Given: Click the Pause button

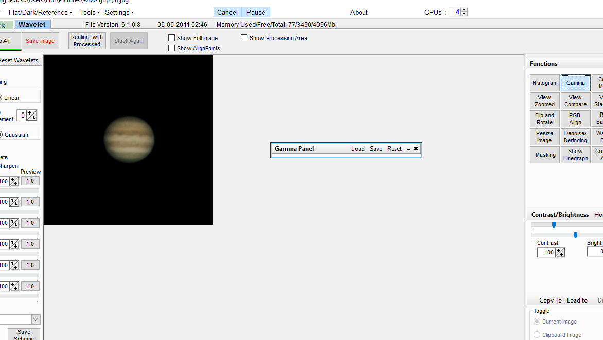Looking at the screenshot, I should click(x=256, y=12).
